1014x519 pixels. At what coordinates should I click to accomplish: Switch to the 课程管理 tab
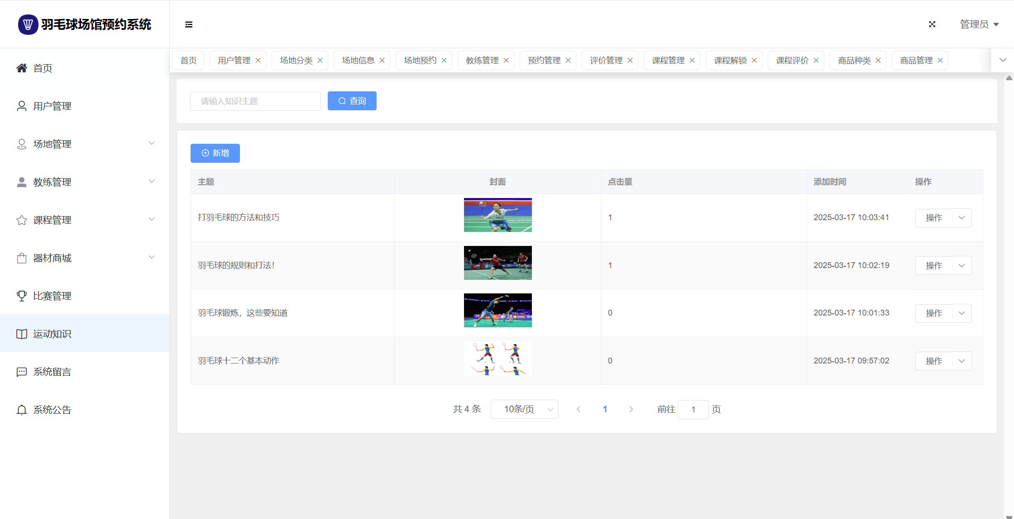pos(668,61)
